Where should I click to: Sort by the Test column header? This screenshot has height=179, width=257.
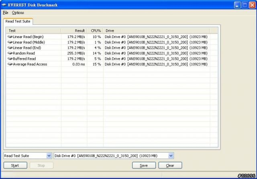tap(33, 30)
